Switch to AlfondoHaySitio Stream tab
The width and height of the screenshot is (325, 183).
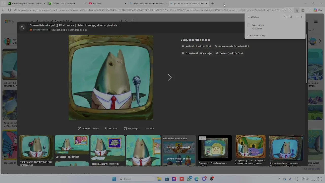(26, 4)
